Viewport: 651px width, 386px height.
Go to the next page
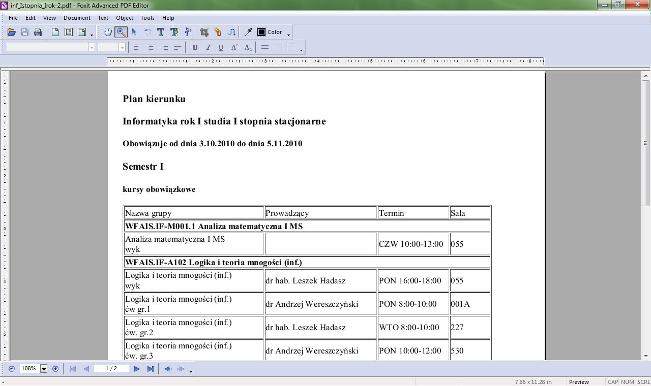pos(137,369)
